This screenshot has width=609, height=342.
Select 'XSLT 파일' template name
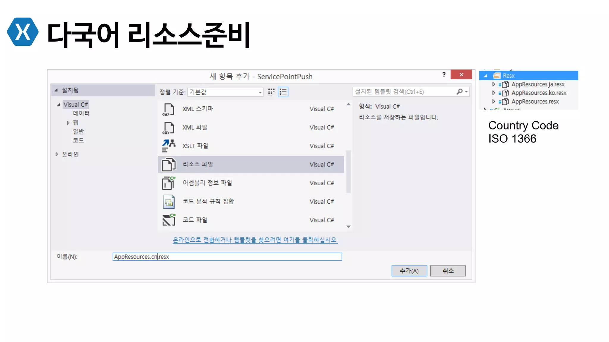click(x=195, y=146)
